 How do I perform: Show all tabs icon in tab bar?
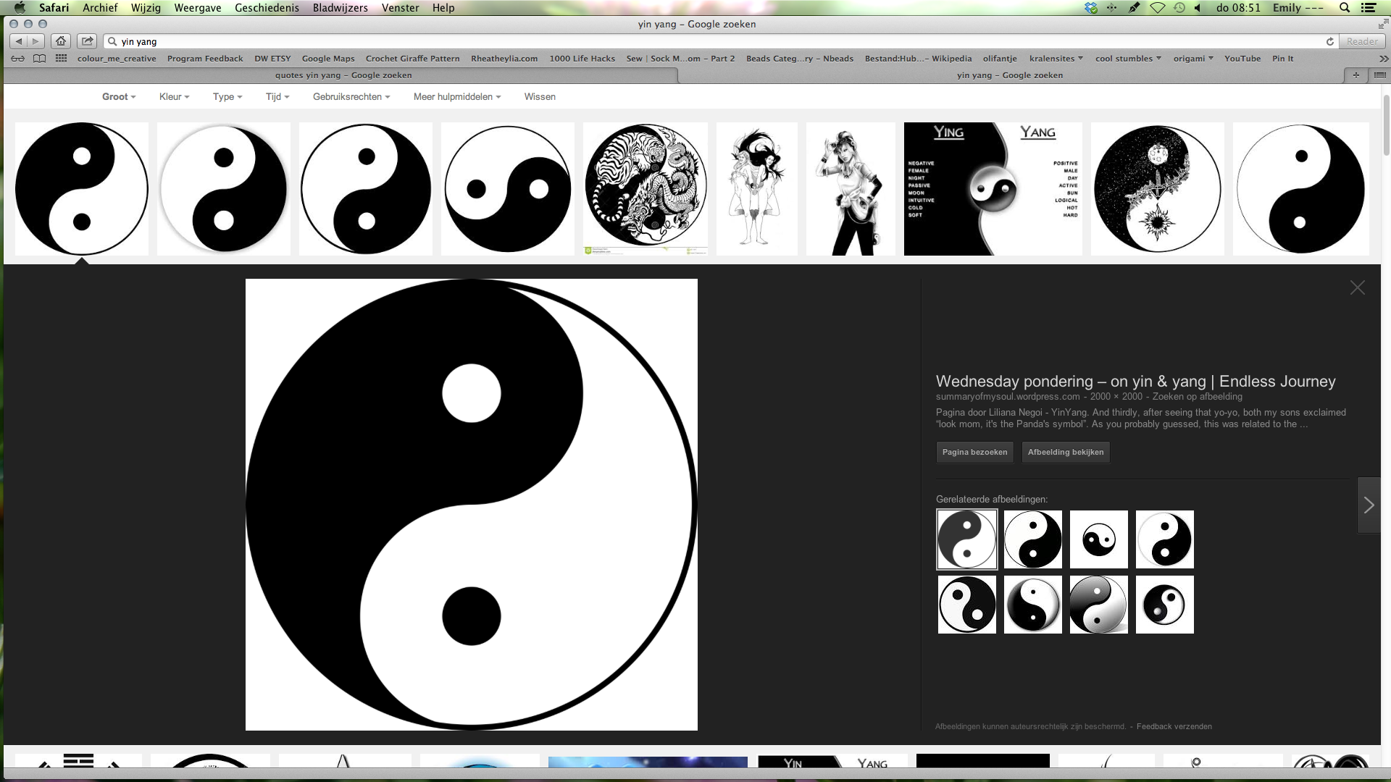click(x=1379, y=75)
